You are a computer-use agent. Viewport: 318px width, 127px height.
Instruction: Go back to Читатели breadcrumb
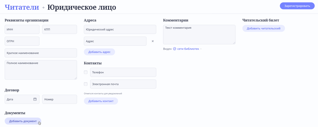(x=22, y=7)
